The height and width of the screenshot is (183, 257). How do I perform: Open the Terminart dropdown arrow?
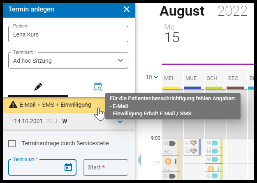(x=120, y=60)
